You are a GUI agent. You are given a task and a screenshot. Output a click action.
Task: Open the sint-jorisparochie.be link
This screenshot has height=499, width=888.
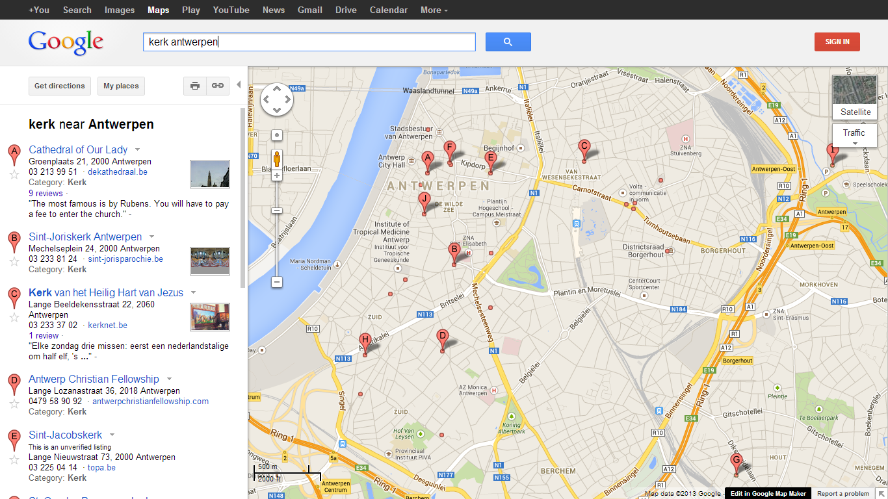(x=125, y=259)
